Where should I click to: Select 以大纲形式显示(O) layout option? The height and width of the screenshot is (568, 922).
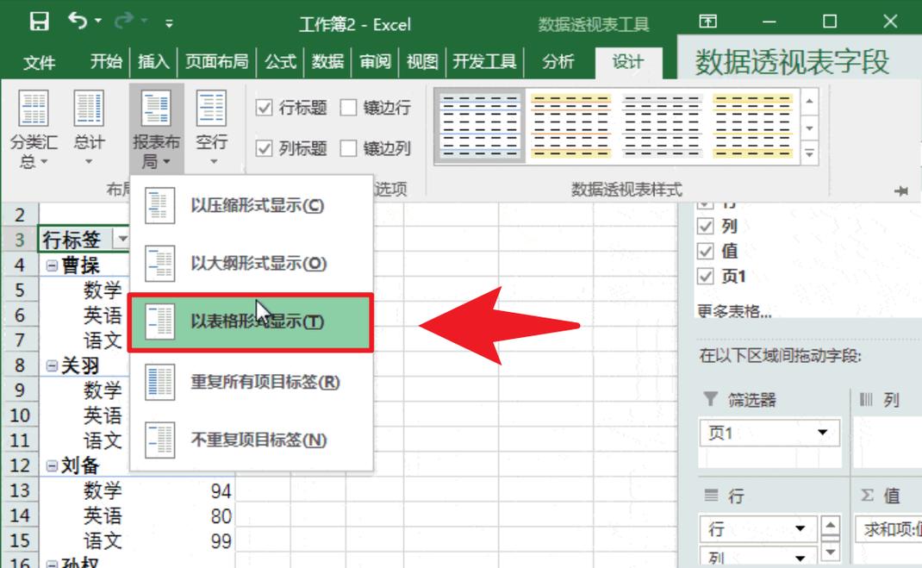pos(251,264)
